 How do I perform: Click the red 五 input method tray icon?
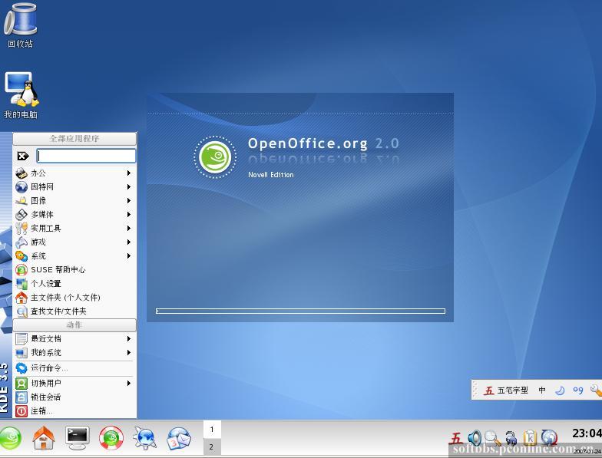point(456,437)
